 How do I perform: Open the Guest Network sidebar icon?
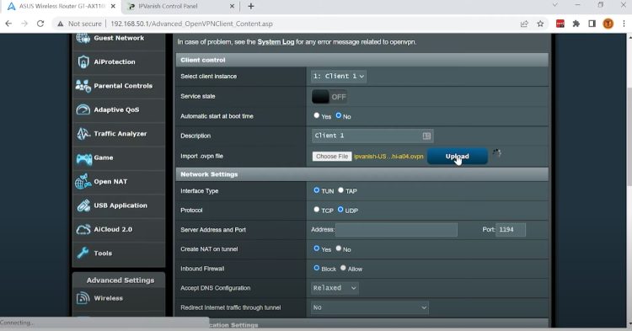point(83,38)
